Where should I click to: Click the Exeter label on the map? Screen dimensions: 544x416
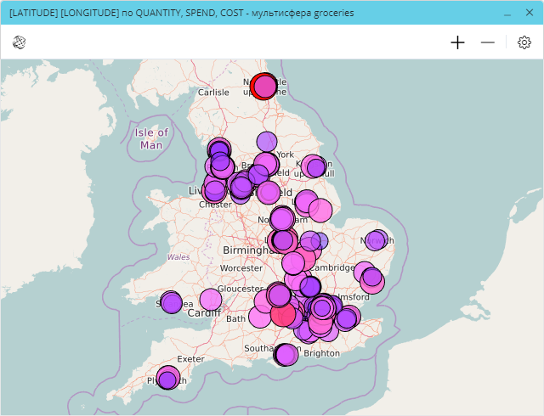coord(190,359)
